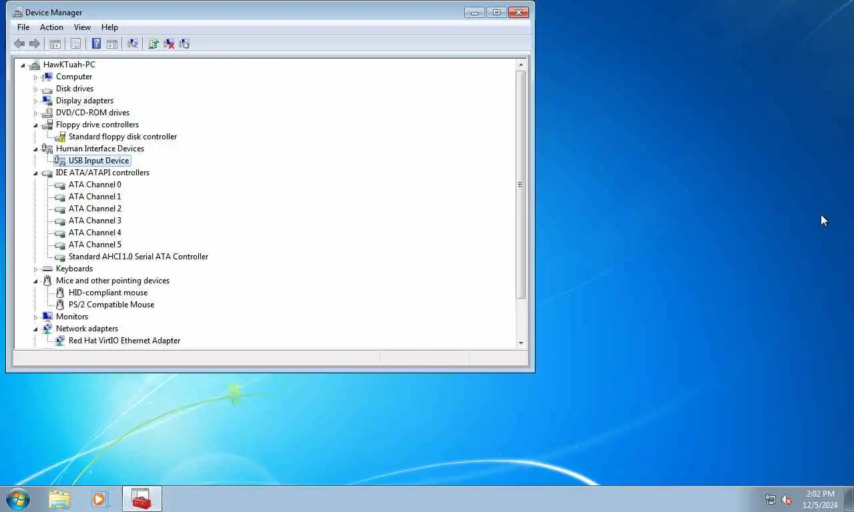Select ATA Channel 1
This screenshot has height=512, width=854.
pyautogui.click(x=95, y=197)
